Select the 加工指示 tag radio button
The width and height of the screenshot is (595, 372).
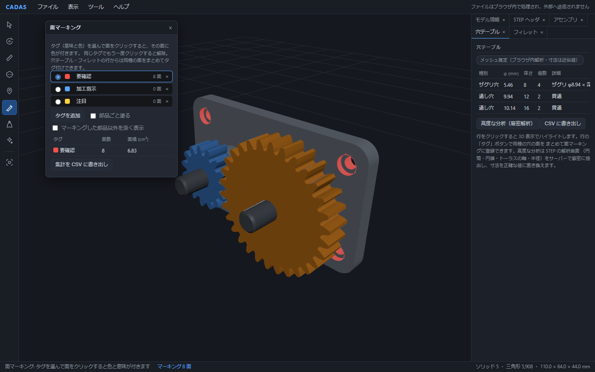point(58,89)
